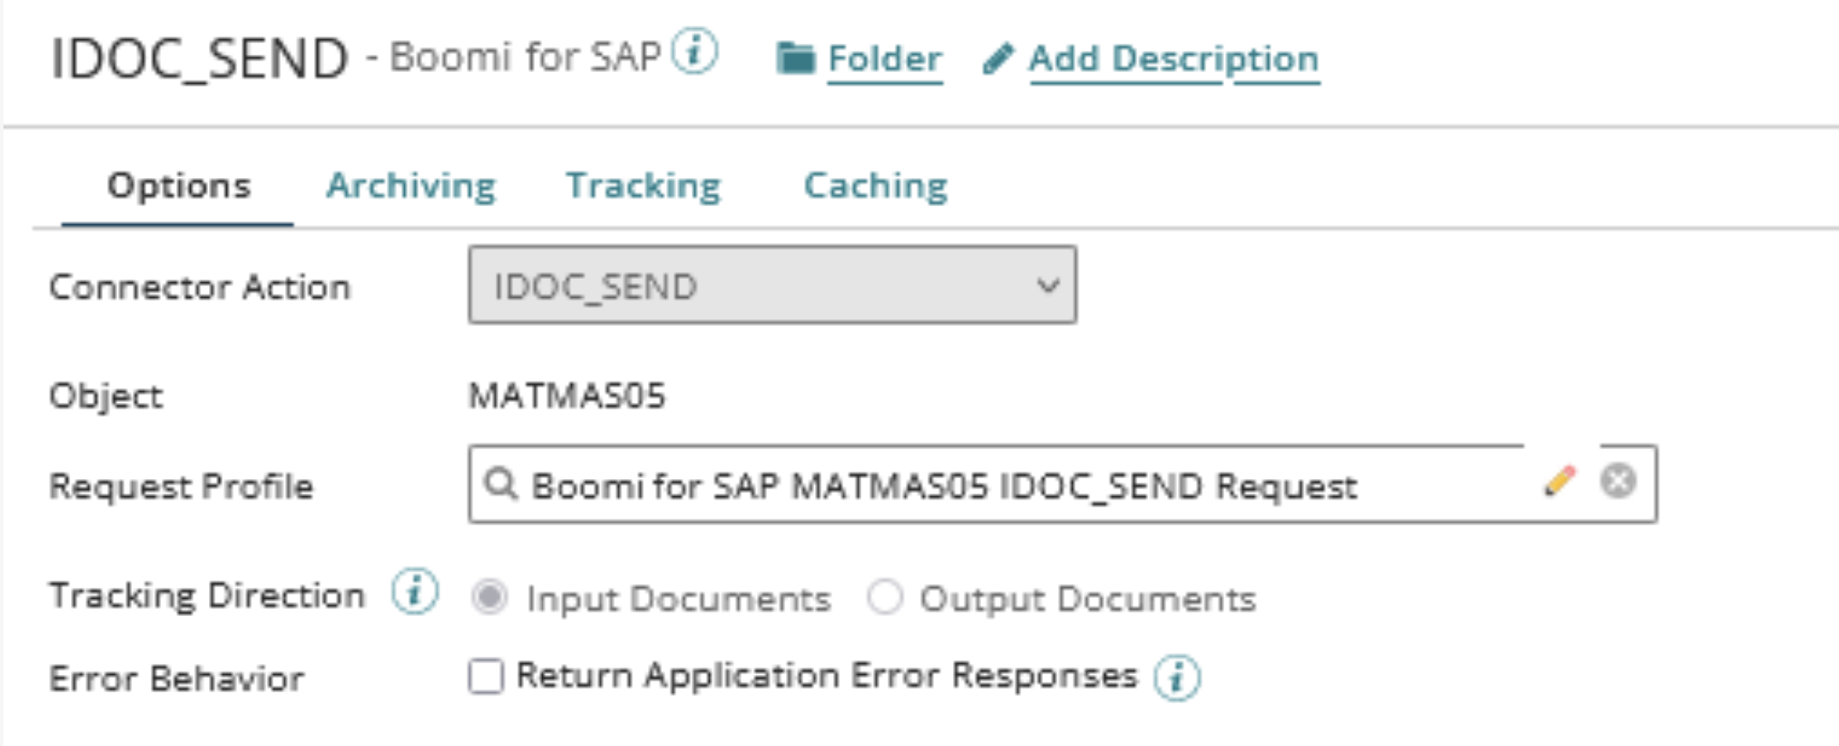The height and width of the screenshot is (746, 1839).
Task: Edit the Request Profile via pencil icon
Action: point(1560,481)
